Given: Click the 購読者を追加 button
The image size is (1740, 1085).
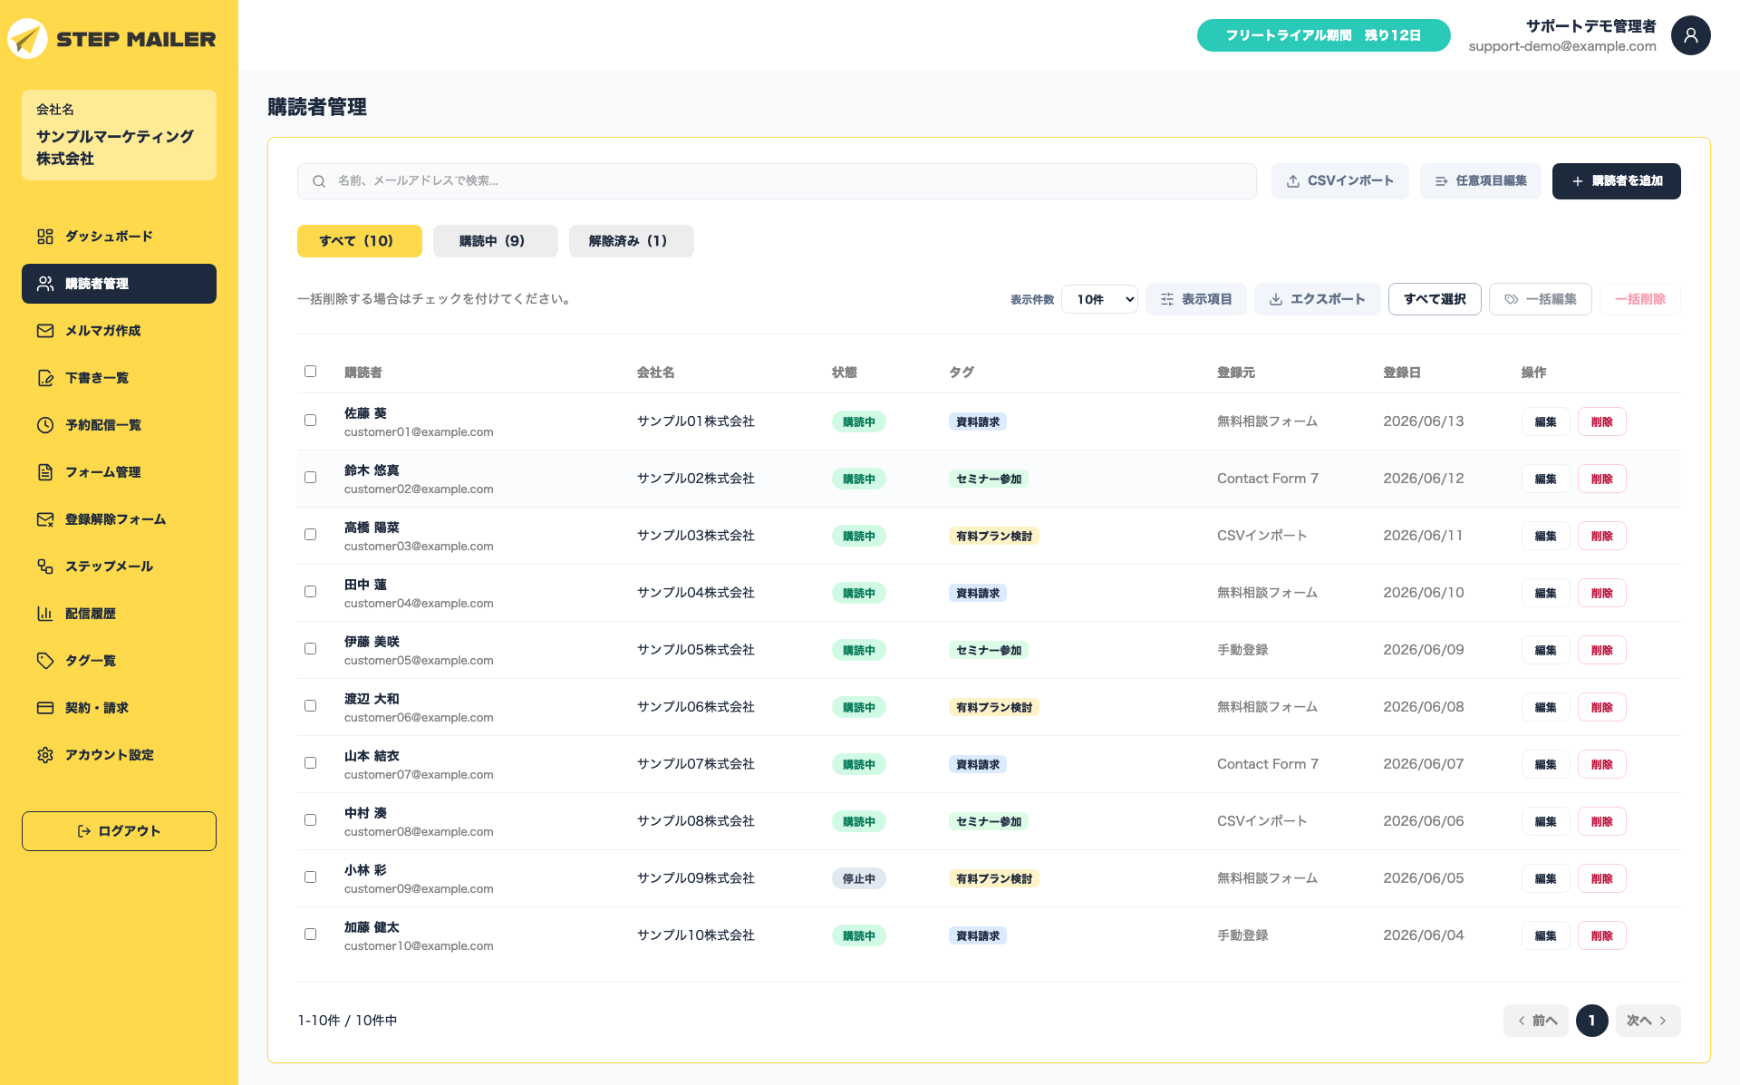Looking at the screenshot, I should pos(1616,181).
